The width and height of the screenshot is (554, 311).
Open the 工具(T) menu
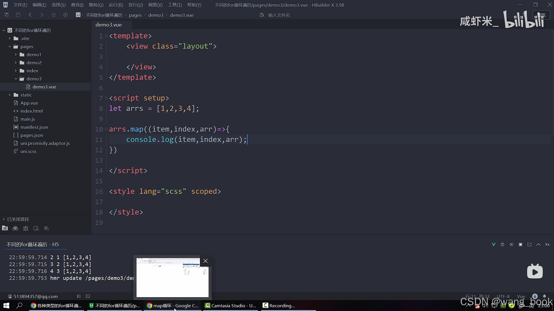click(175, 5)
